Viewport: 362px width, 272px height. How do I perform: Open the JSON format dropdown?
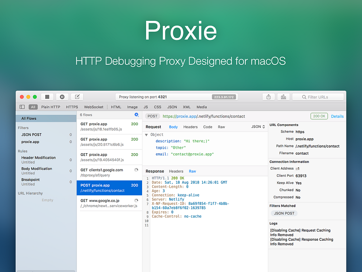[x=258, y=127]
